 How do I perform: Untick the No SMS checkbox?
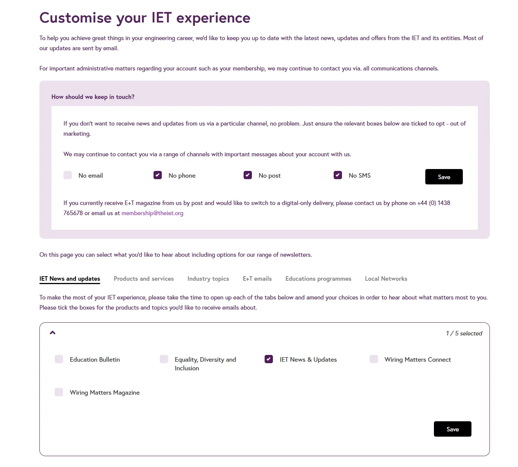338,175
